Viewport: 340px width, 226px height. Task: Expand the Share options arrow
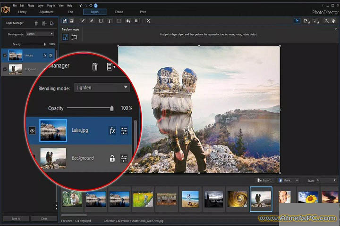click(297, 180)
